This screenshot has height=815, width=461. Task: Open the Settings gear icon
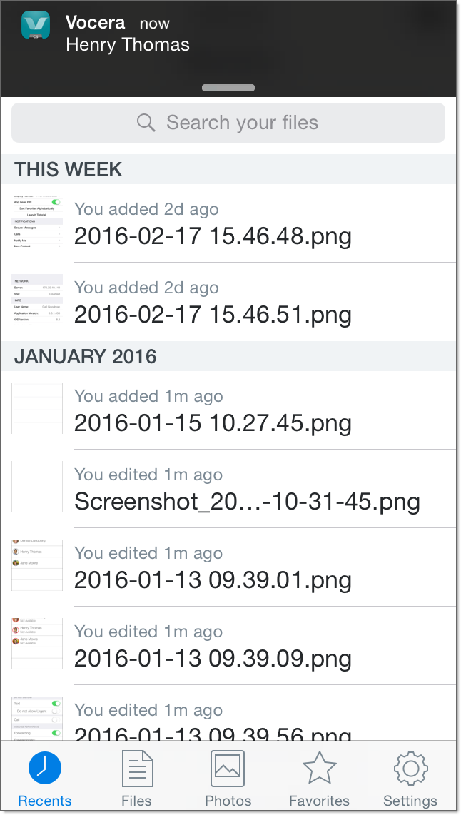(410, 769)
